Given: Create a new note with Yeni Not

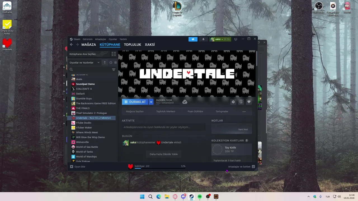Looking at the screenshot, I should pos(232,129).
